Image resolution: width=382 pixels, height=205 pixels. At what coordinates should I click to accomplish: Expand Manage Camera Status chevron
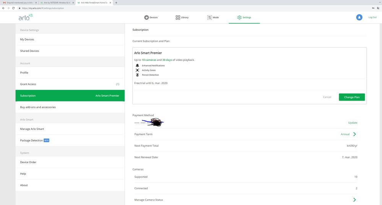coord(354,200)
